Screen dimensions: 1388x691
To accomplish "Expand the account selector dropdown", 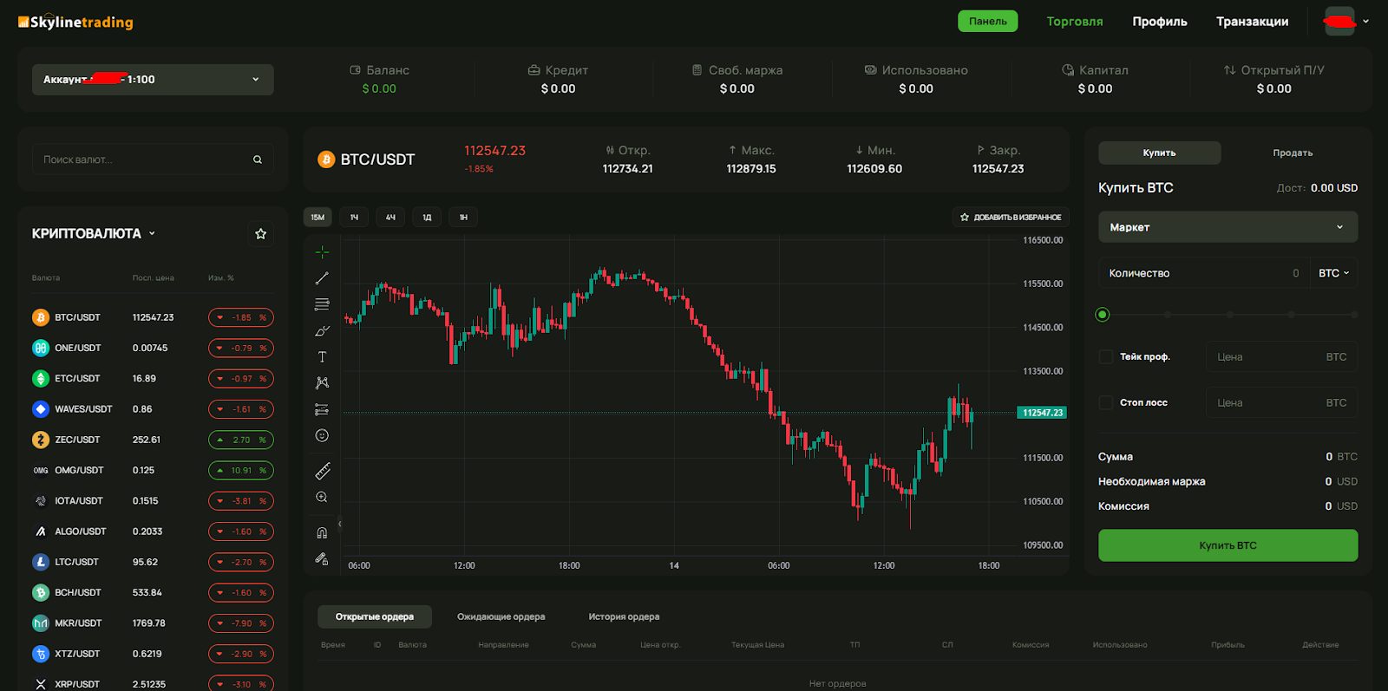I will pos(153,80).
